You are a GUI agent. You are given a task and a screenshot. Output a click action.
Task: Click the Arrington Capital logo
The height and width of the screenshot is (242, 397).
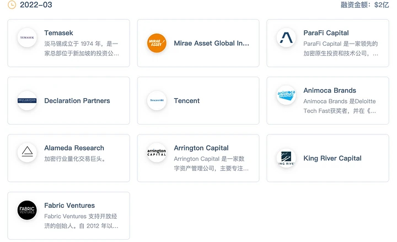[x=157, y=153]
